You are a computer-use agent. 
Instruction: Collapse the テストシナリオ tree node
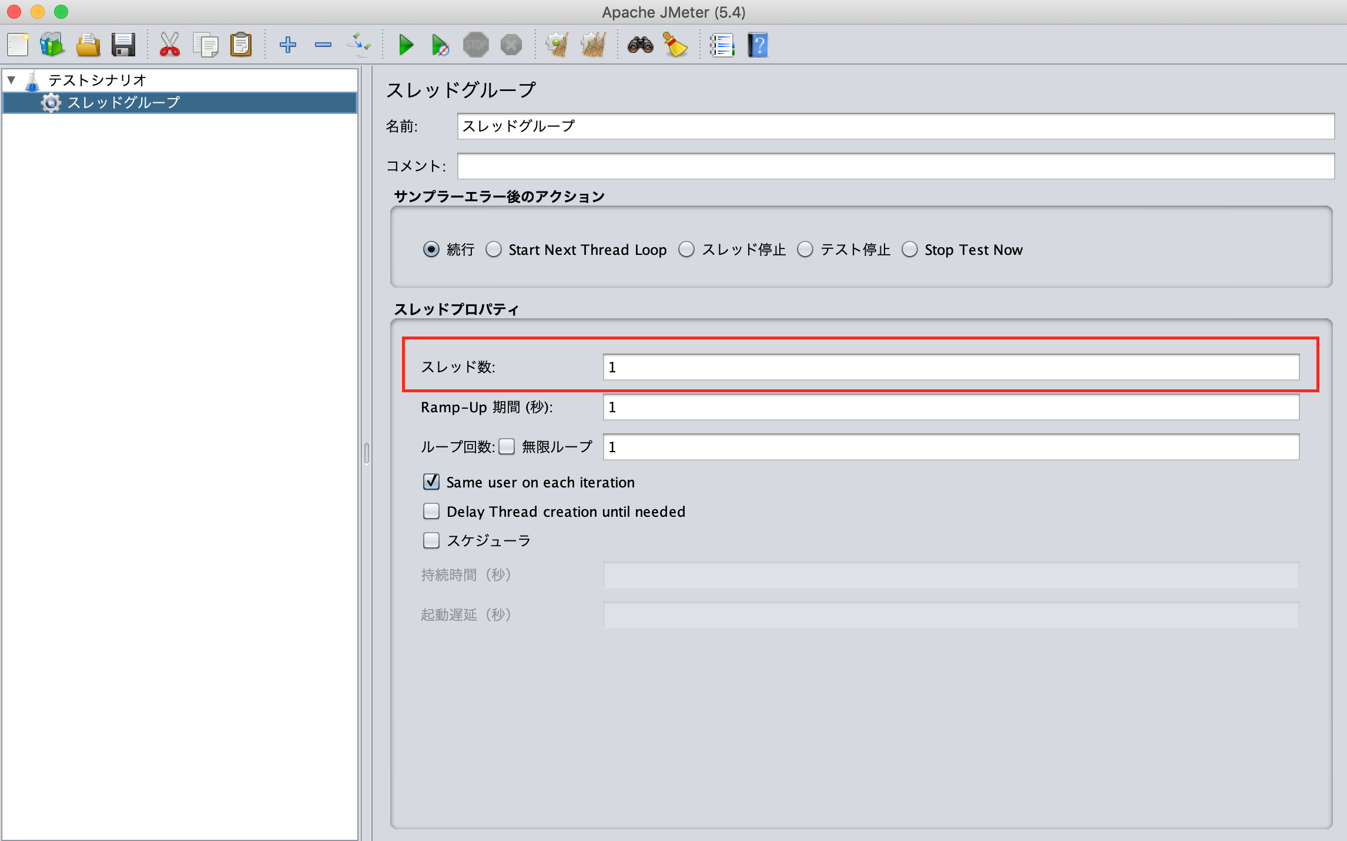click(11, 80)
